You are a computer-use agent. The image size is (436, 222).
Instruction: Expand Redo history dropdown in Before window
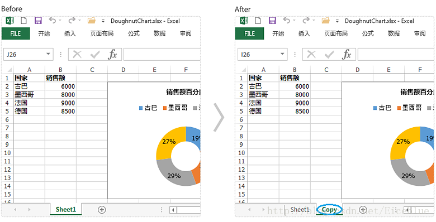pyautogui.click(x=79, y=21)
